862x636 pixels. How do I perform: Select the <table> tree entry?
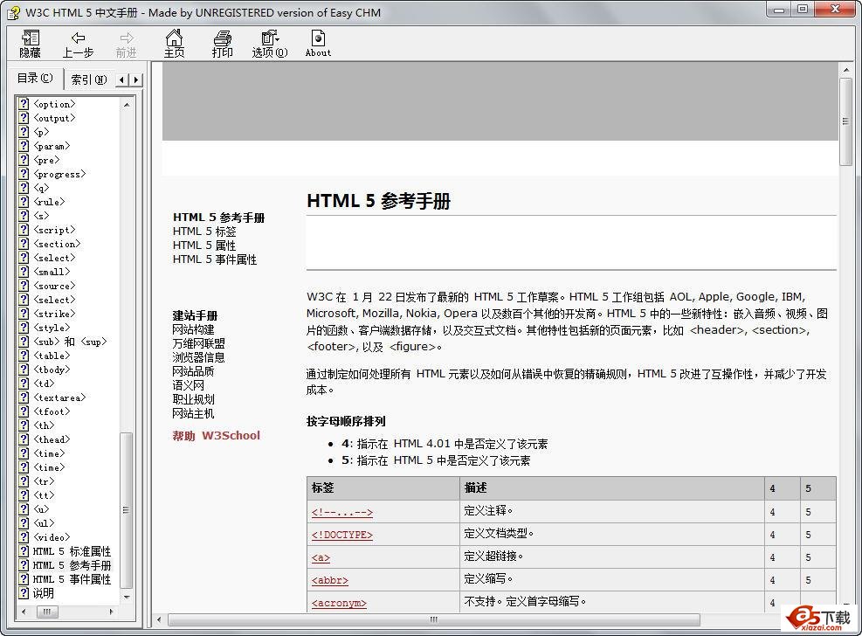click(x=52, y=356)
